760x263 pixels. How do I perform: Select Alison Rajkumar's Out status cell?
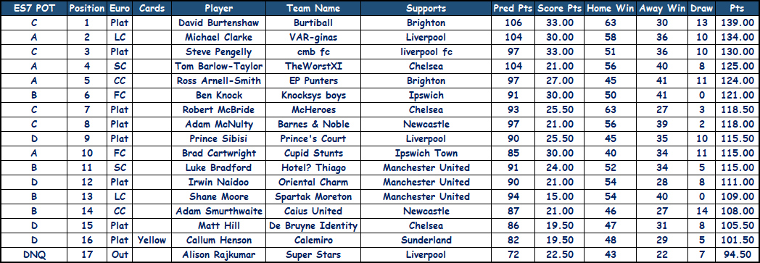(x=119, y=255)
